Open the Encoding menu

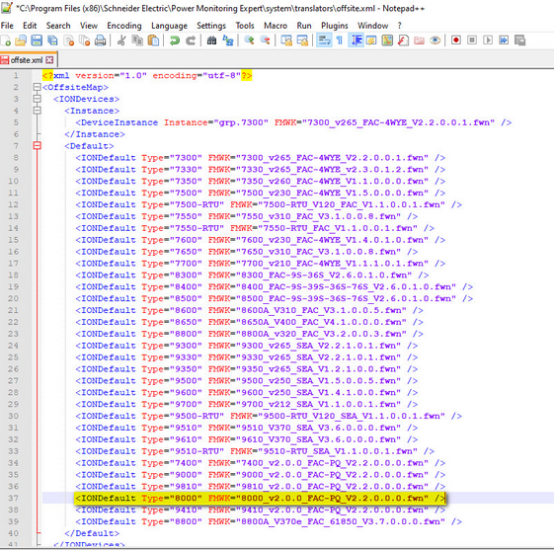[x=124, y=26]
